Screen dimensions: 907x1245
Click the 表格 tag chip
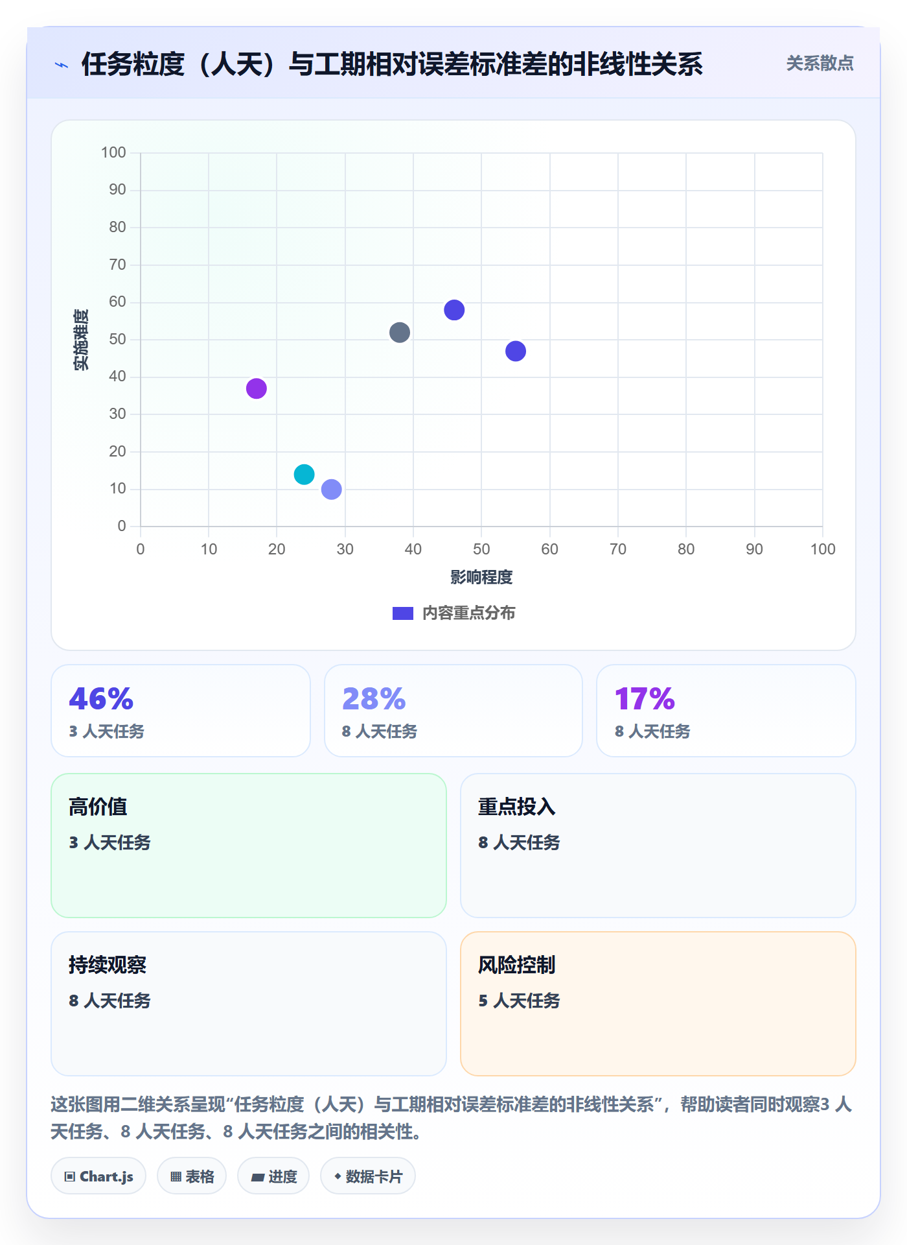pos(192,1176)
